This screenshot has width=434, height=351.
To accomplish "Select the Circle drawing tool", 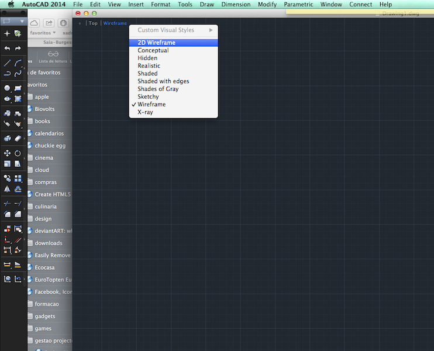I will pos(7,88).
